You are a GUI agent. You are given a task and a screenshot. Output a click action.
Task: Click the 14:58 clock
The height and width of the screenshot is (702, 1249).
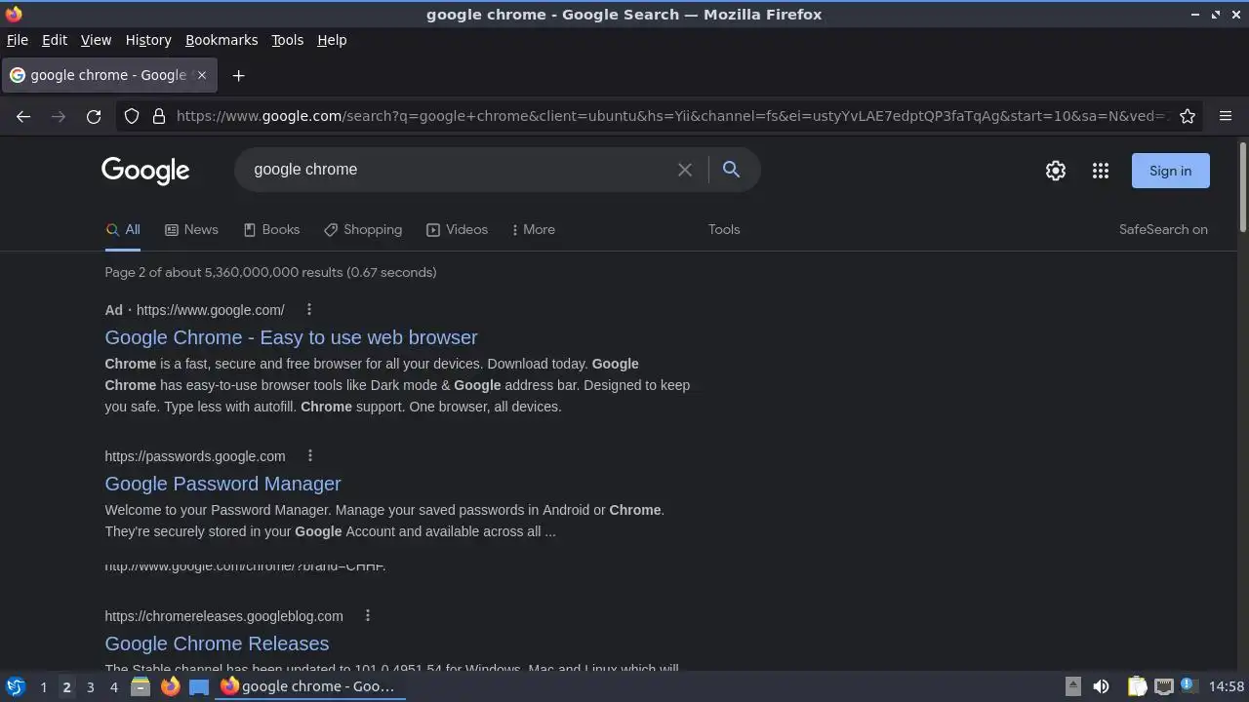click(x=1227, y=686)
